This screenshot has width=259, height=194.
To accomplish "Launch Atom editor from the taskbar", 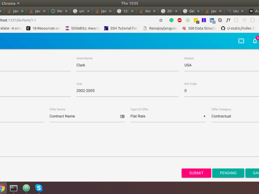I will 26,188.
